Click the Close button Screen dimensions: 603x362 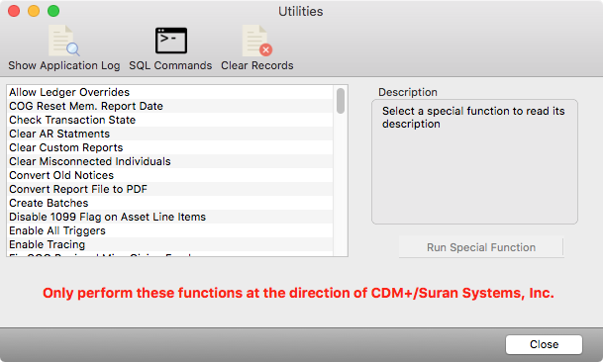point(544,344)
